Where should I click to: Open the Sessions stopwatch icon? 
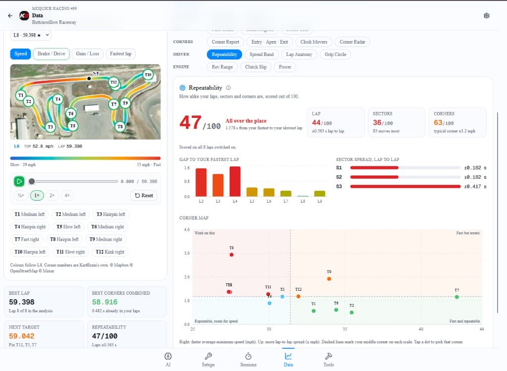[x=249, y=356]
